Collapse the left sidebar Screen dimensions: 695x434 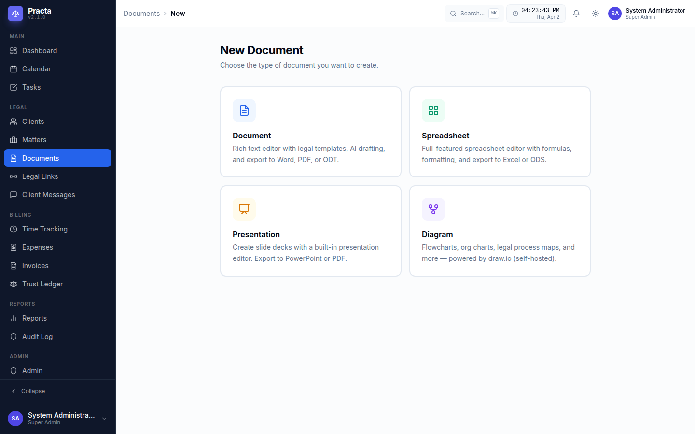point(28,391)
